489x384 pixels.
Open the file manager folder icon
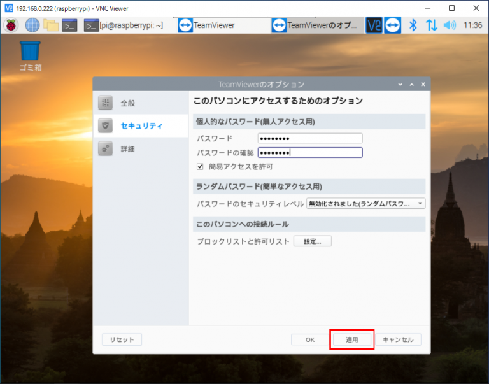tap(51, 25)
